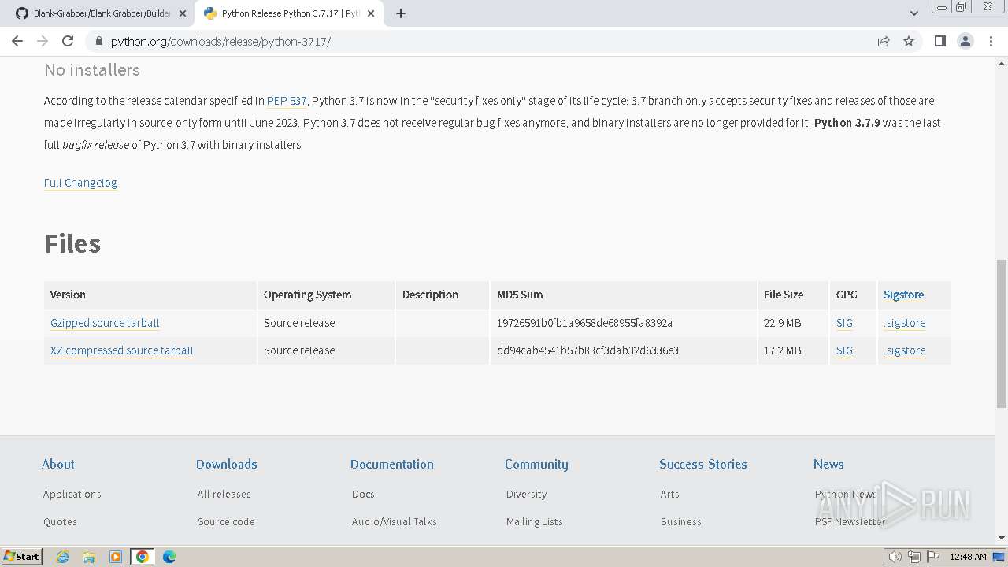Viewport: 1008px width, 567px height.
Task: Open File Explorer from taskbar
Action: click(89, 557)
